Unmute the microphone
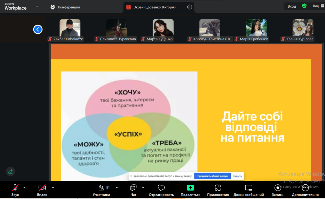The height and width of the screenshot is (199, 325). (15, 188)
